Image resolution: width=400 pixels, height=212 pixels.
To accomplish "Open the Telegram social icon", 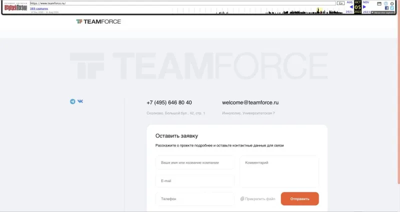I will (x=72, y=101).
